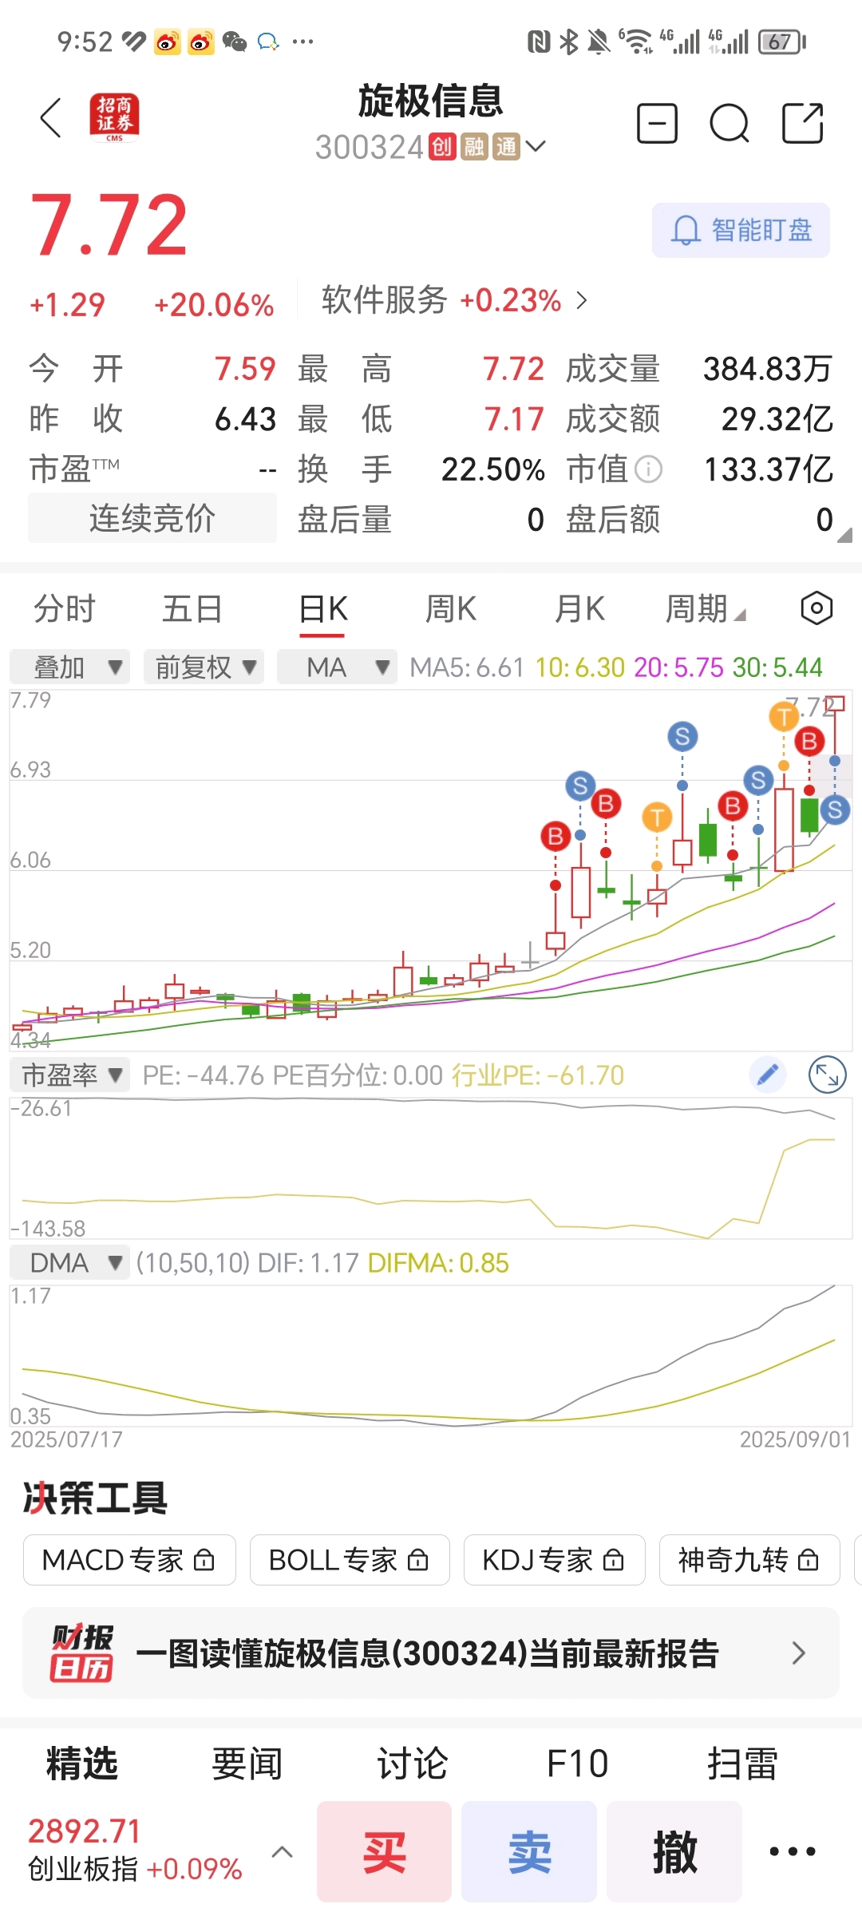Tap the 财报日历 logo icon
The width and height of the screenshot is (862, 1916).
81,1653
